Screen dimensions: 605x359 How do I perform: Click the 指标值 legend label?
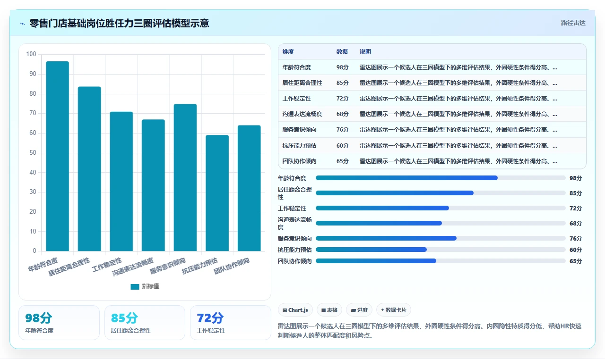pos(150,286)
